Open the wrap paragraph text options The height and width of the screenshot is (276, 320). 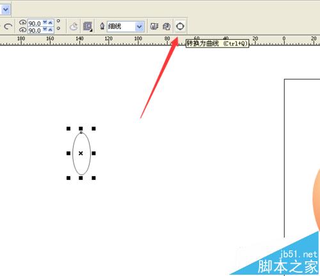pyautogui.click(x=88, y=26)
